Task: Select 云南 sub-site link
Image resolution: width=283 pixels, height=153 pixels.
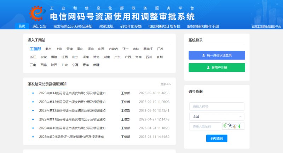Action: tap(33, 65)
